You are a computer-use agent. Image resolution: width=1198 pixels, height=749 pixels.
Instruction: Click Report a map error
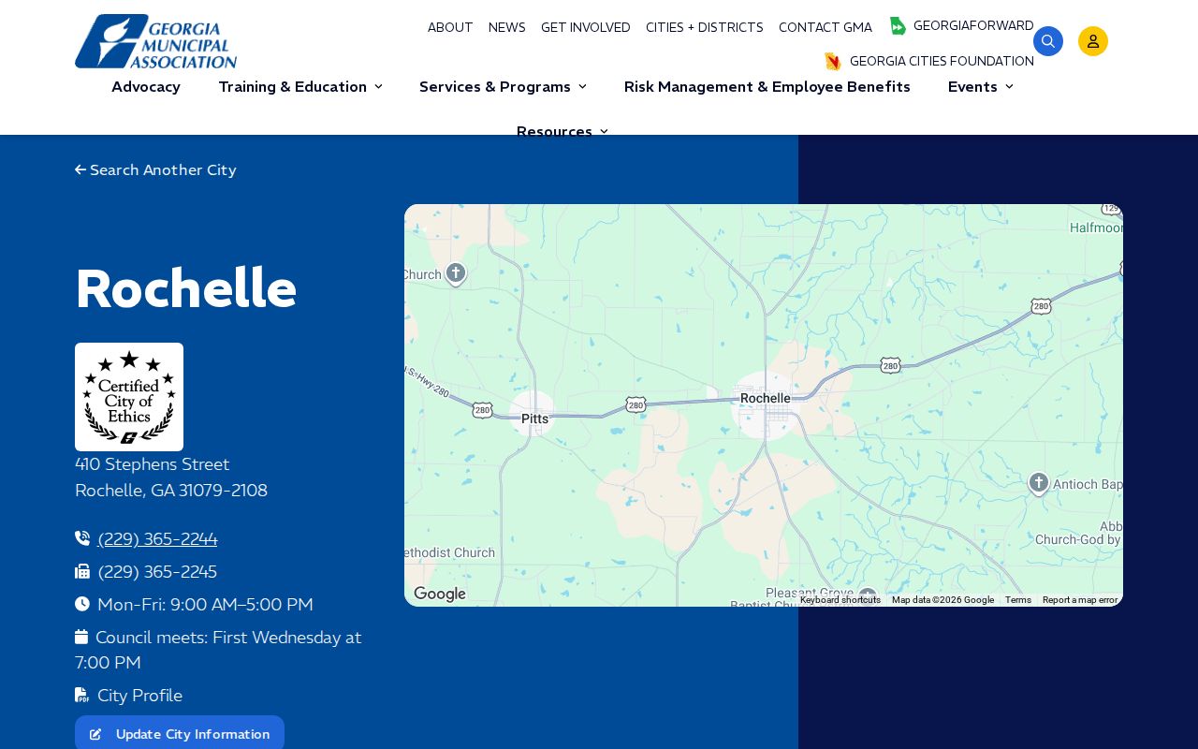(1080, 600)
